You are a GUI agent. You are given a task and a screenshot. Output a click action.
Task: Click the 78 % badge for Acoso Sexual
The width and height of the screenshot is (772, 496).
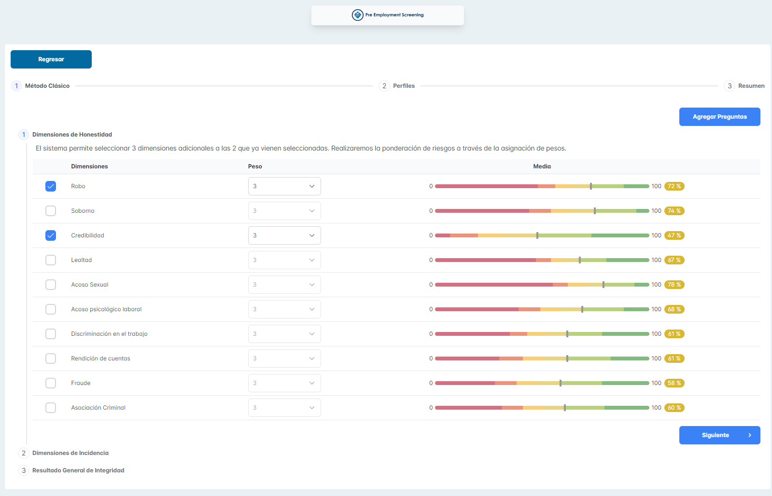(x=674, y=285)
